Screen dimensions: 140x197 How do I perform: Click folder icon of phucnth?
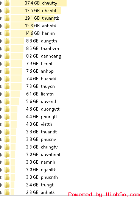click(x=7, y=177)
